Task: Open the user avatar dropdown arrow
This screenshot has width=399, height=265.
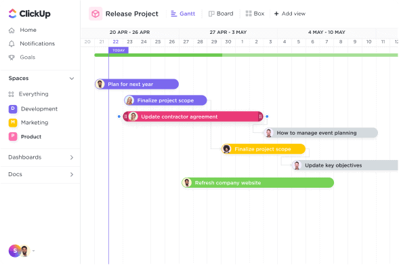Action: pos(34,251)
